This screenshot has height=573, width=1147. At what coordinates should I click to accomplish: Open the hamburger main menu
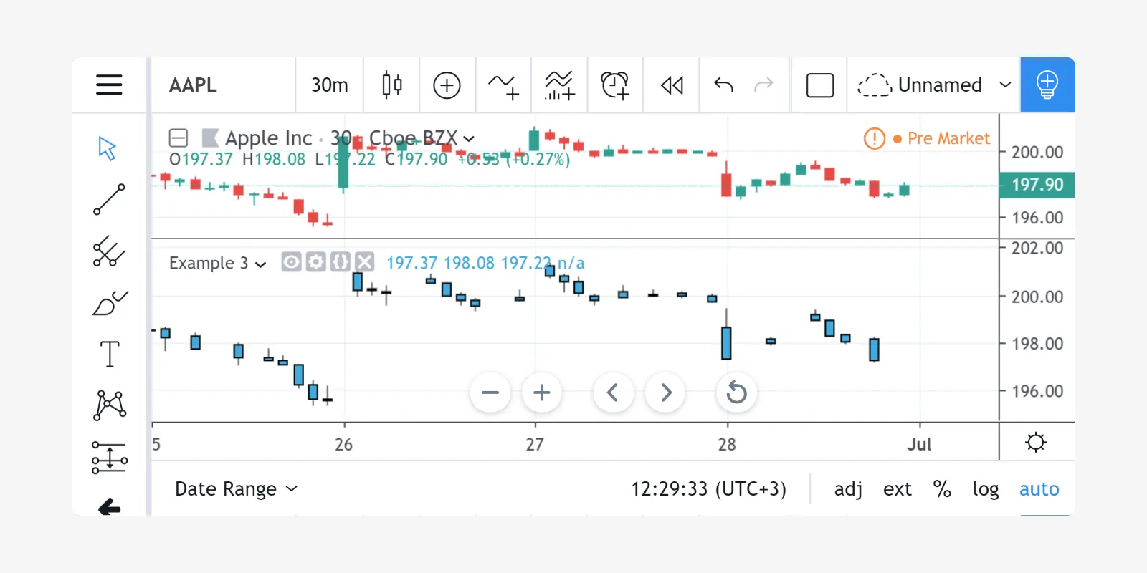pos(109,85)
